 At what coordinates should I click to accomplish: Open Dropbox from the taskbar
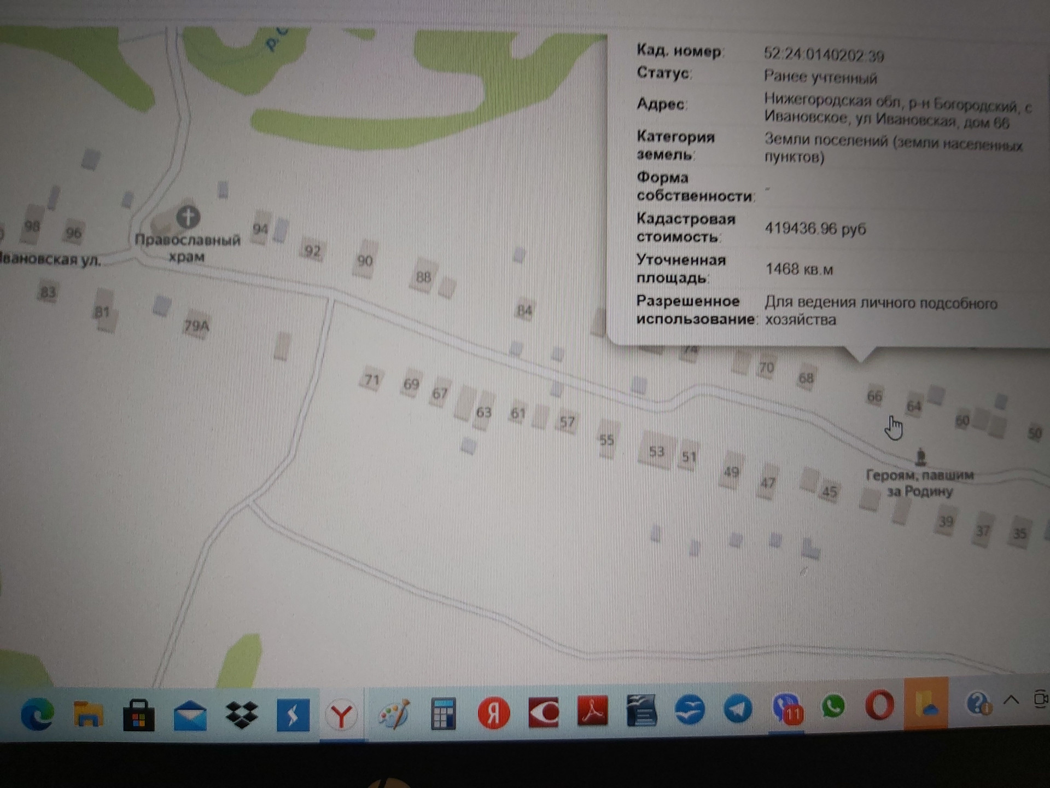[x=241, y=714]
